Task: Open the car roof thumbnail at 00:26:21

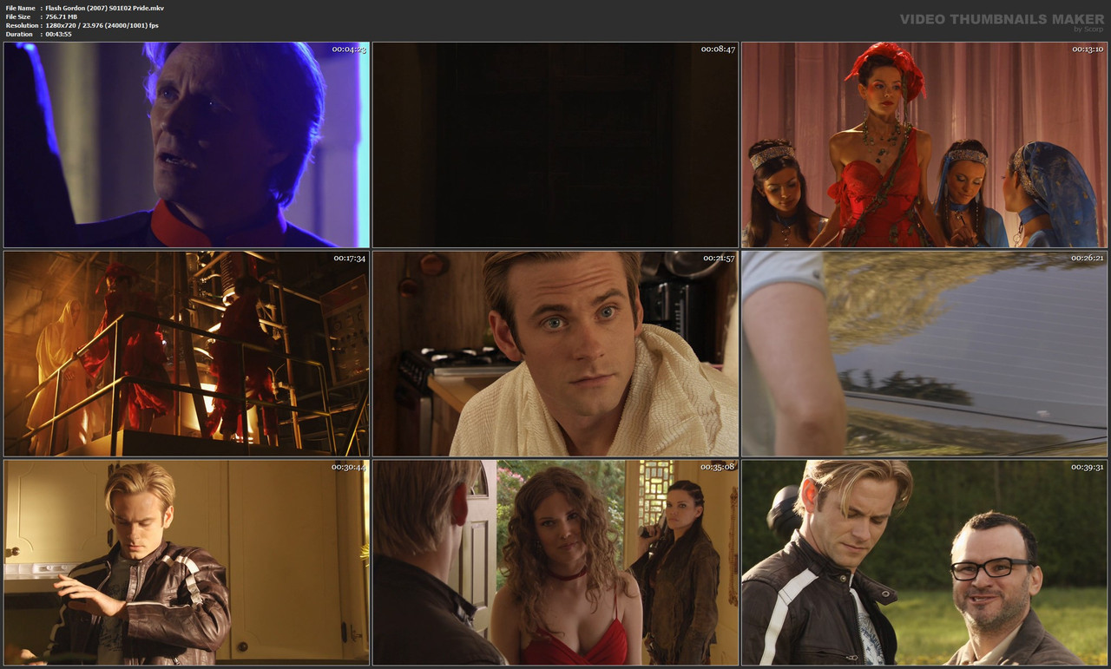Action: click(x=924, y=354)
